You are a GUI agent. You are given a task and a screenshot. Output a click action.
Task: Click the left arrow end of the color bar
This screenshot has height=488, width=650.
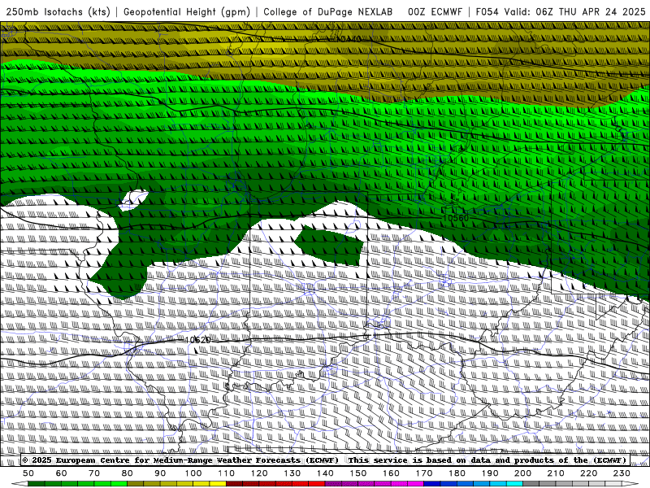19,484
